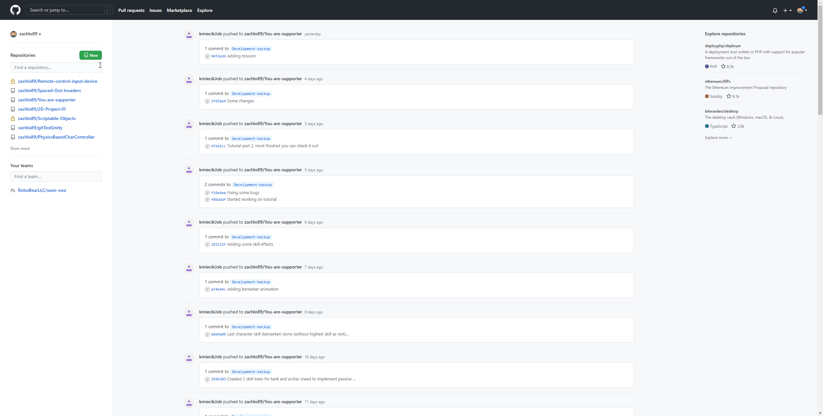The image size is (823, 416).
Task: Click the Search or jump to field
Action: [x=69, y=10]
